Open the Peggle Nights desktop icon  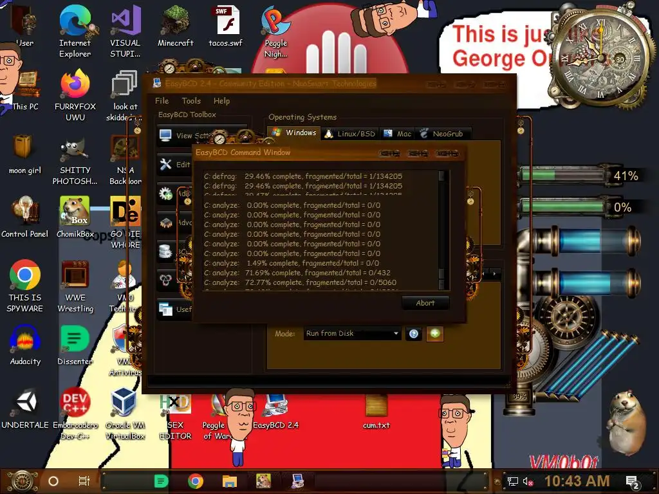tap(275, 32)
